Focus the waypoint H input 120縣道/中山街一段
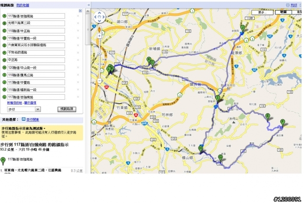Screen dimensions: 304x203 pyautogui.click(x=36, y=68)
